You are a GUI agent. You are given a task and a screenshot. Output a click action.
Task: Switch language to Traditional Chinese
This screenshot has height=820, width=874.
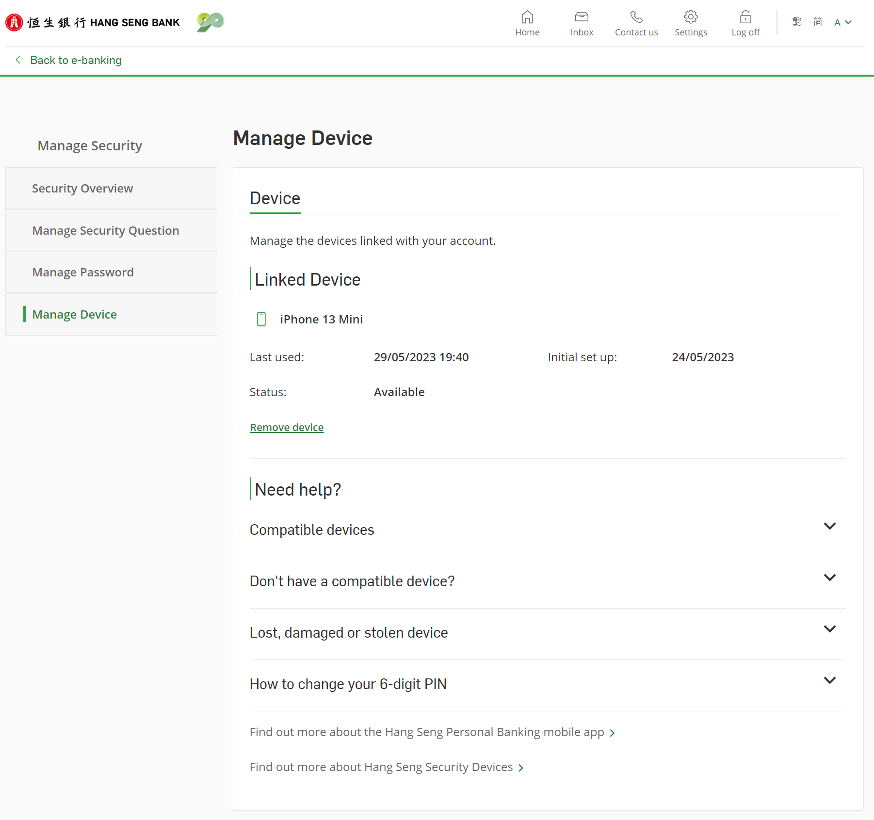(x=797, y=22)
